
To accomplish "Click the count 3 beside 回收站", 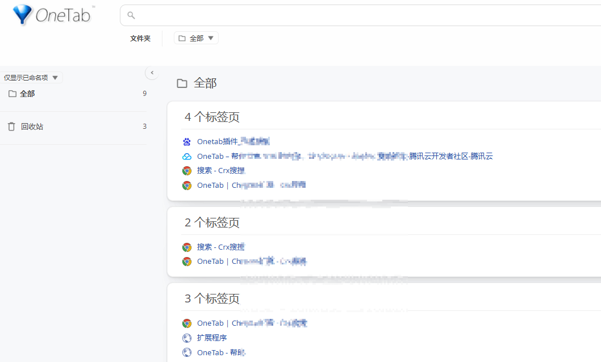I will [x=144, y=127].
